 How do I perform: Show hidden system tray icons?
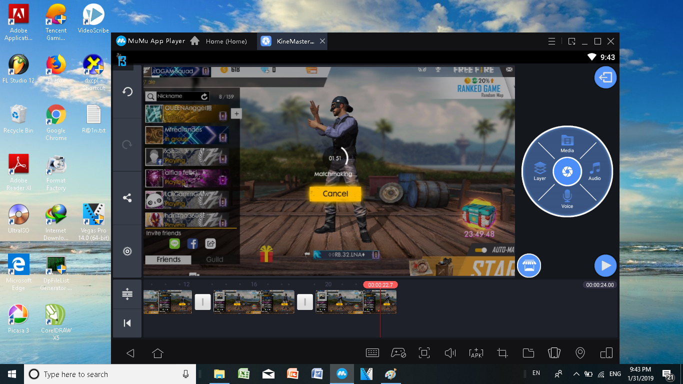(576, 373)
